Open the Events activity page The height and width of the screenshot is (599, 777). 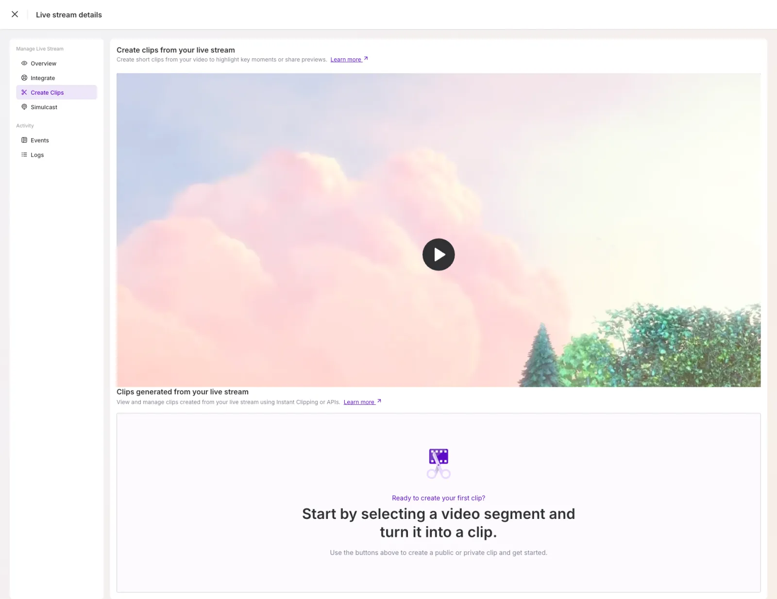56,140
